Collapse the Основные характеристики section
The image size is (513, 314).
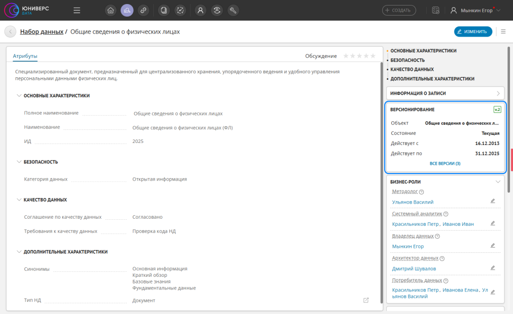(19, 95)
